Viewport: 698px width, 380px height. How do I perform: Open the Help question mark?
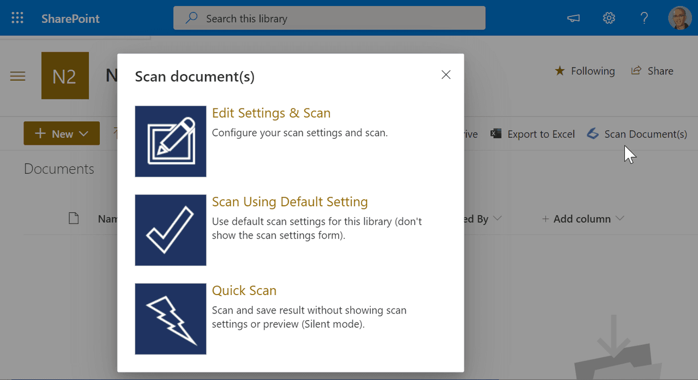click(643, 18)
